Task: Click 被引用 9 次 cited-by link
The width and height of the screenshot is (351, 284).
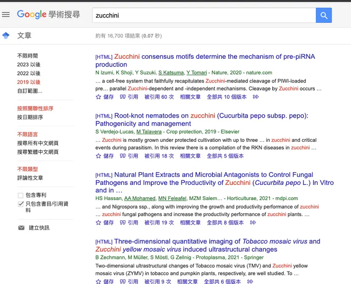Action: click(x=158, y=282)
